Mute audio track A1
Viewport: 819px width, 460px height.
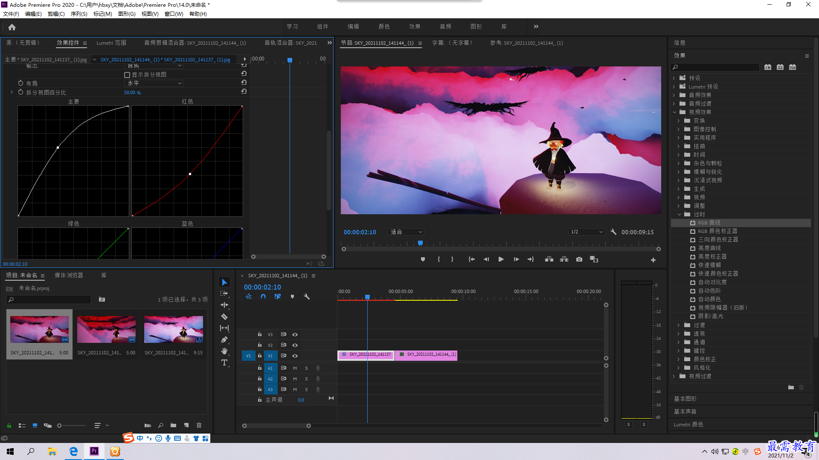[295, 368]
